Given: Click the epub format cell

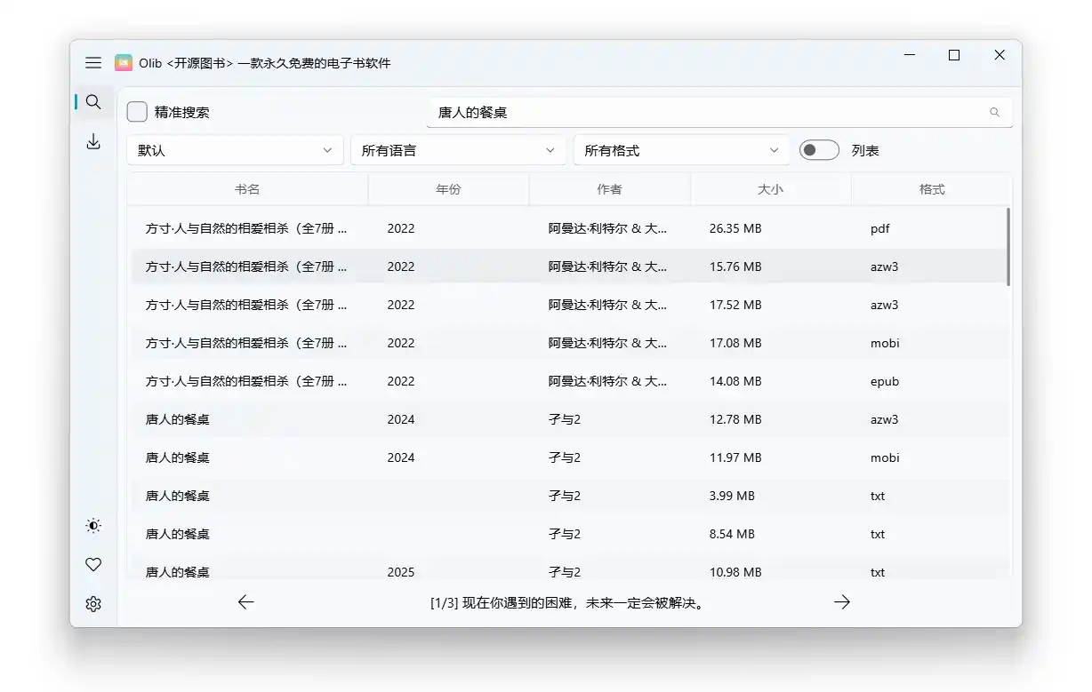Looking at the screenshot, I should tap(885, 381).
